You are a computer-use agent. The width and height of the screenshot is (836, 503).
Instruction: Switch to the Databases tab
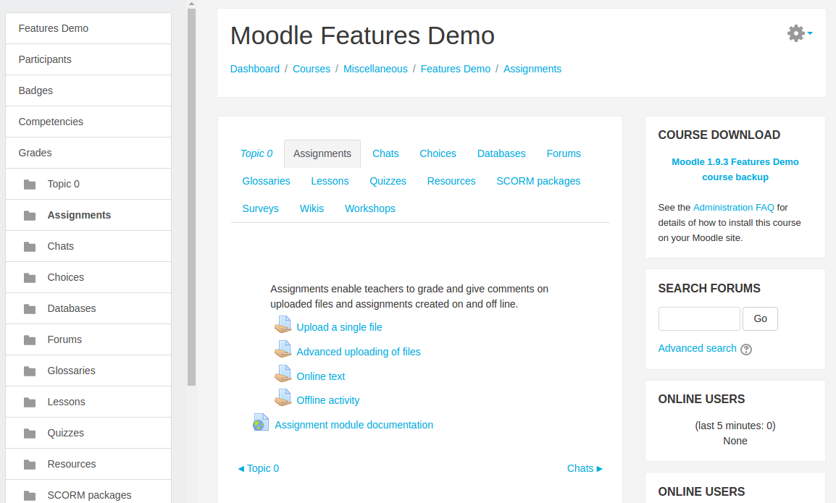[x=501, y=153]
